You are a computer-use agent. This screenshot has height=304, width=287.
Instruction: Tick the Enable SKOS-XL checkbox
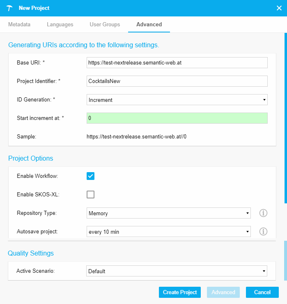pos(91,194)
